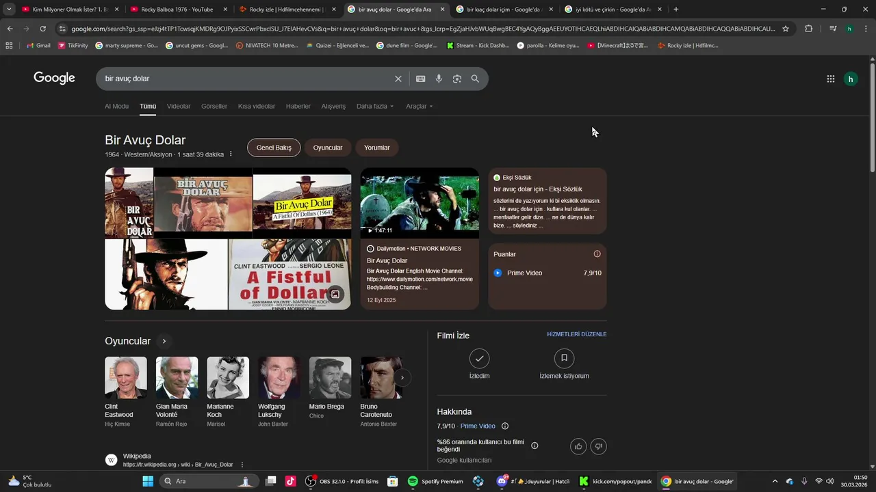Select the Genel Bakış chip
Viewport: 876px width, 492px height.
(274, 148)
